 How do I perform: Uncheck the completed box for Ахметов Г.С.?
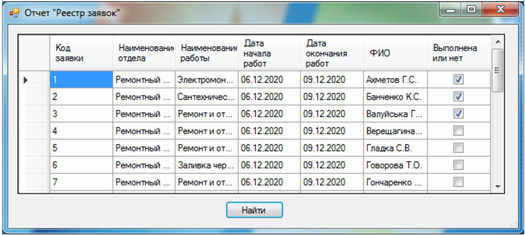[458, 80]
